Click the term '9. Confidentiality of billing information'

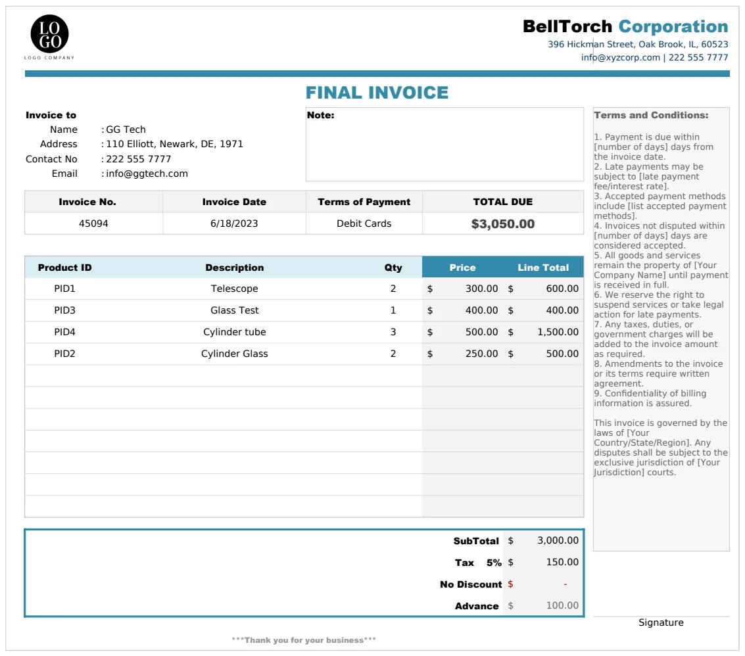(650, 398)
